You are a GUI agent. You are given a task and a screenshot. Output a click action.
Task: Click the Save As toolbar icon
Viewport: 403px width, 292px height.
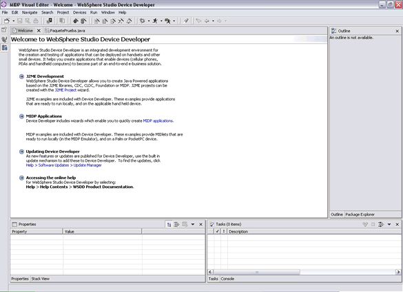[28, 21]
